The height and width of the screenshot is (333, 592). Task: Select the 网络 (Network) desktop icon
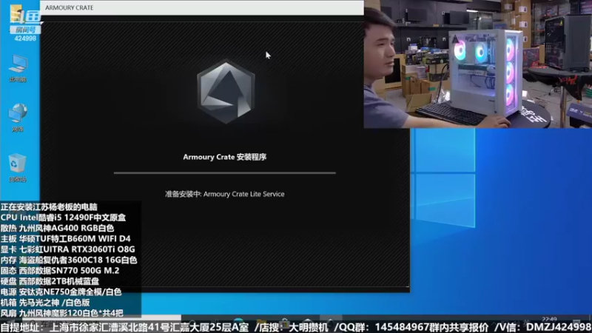18,118
